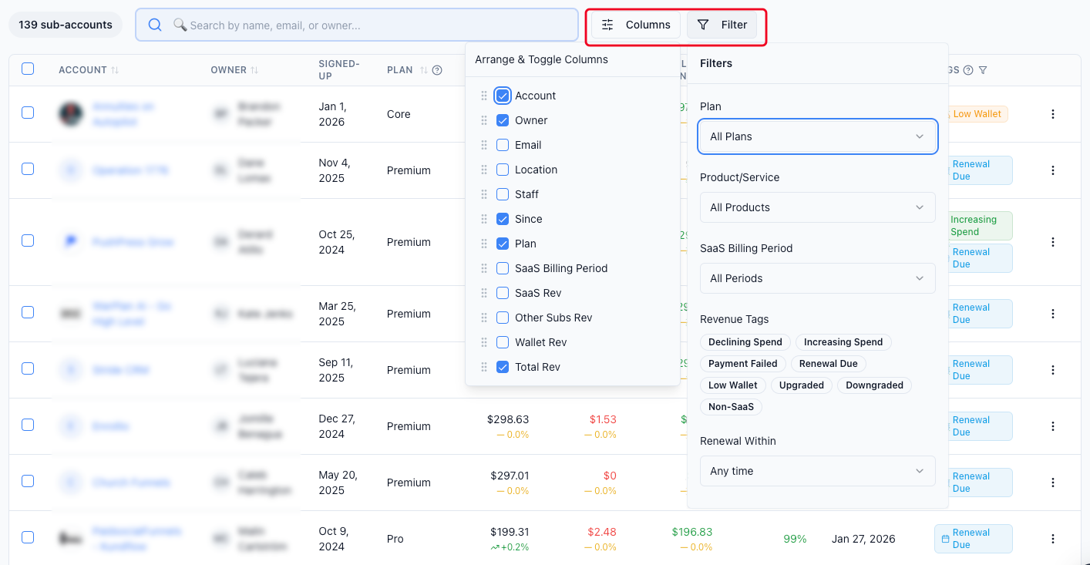The height and width of the screenshot is (565, 1090).
Task: Open the Columns settings button
Action: 636,25
